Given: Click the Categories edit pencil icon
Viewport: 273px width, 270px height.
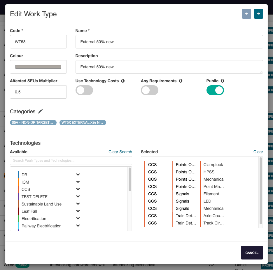Looking at the screenshot, I should coord(41,111).
